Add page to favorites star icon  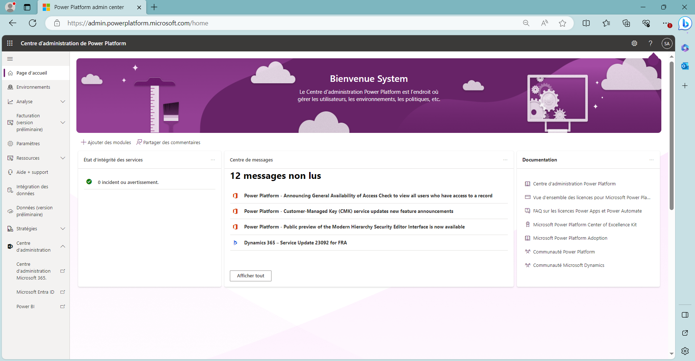tap(562, 23)
